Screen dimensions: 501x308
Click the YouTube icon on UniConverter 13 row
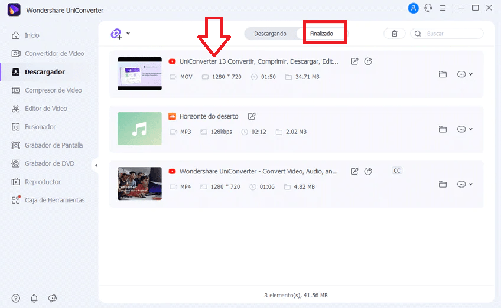click(x=172, y=61)
